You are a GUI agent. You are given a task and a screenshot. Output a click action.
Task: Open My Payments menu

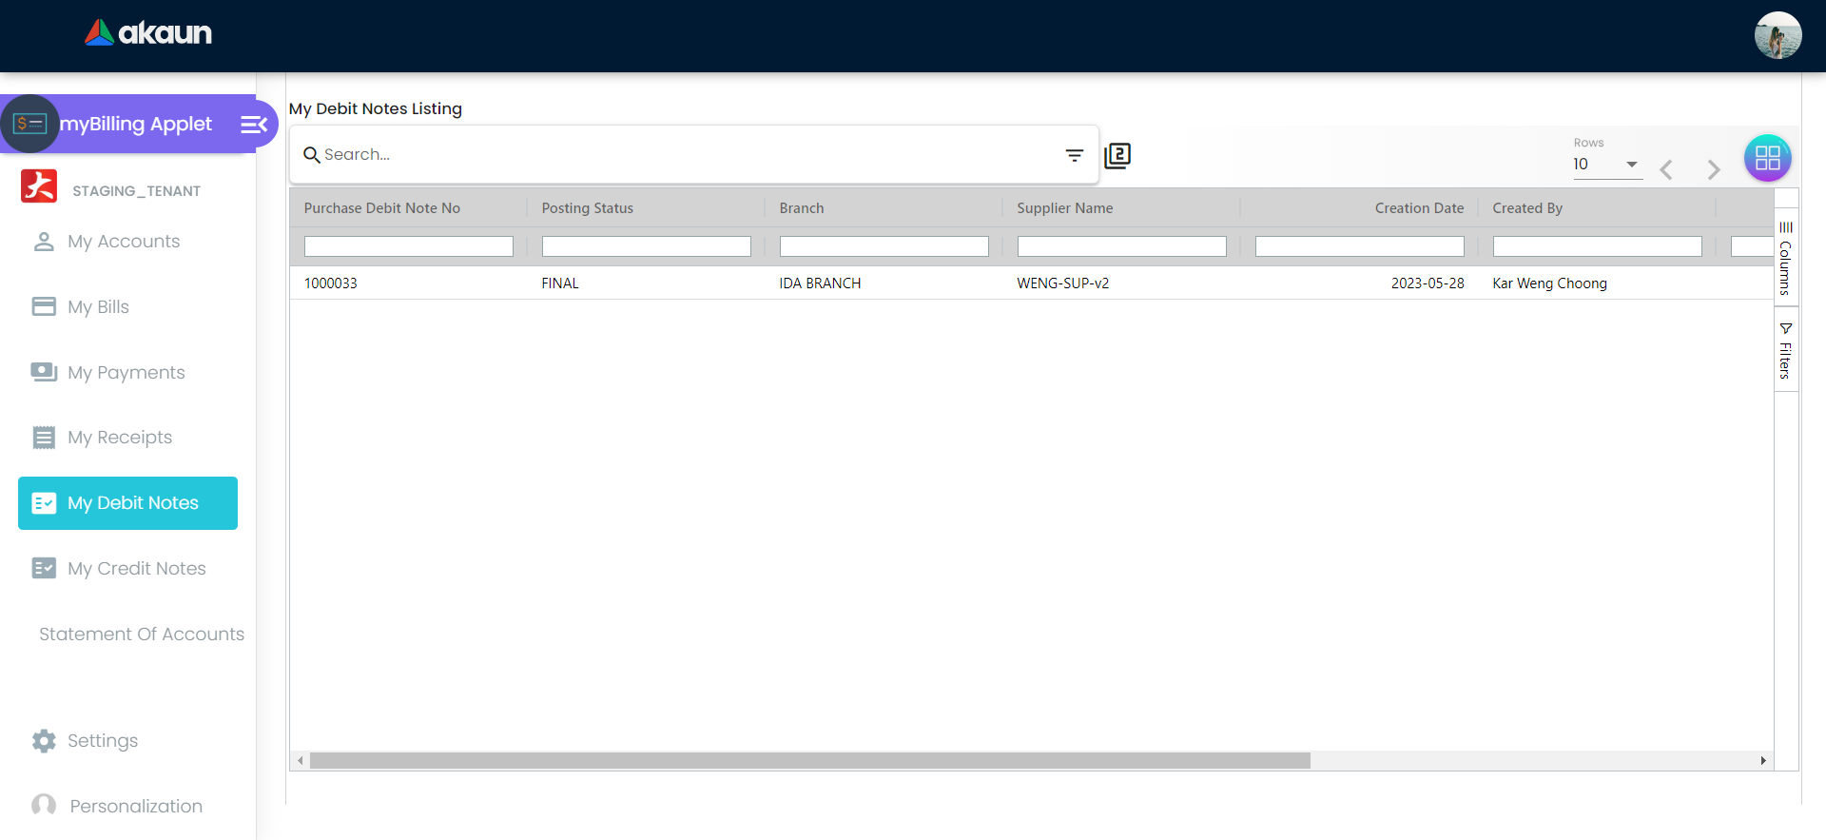(x=126, y=373)
